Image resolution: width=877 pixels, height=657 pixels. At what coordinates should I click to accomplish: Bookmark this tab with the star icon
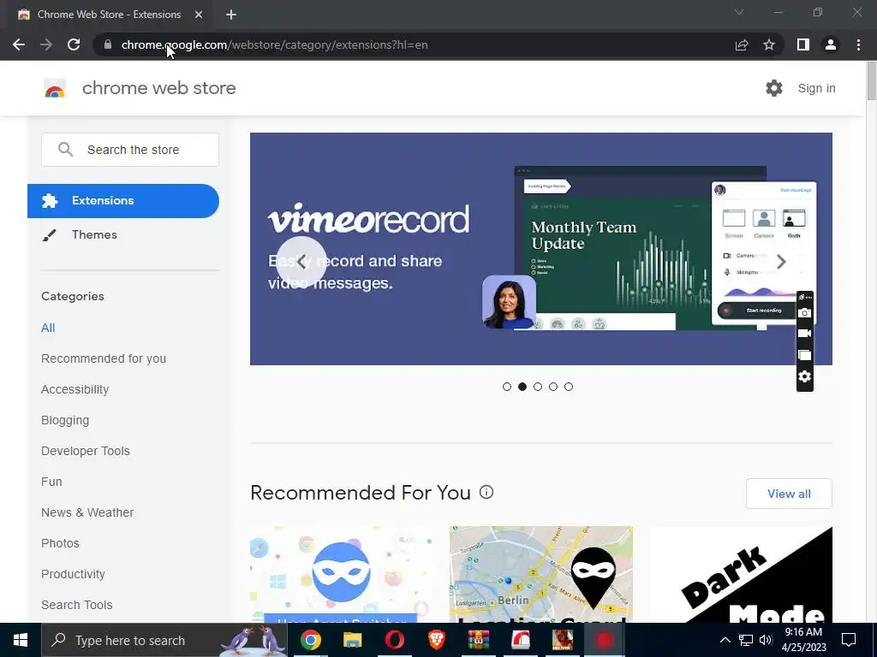pos(769,44)
